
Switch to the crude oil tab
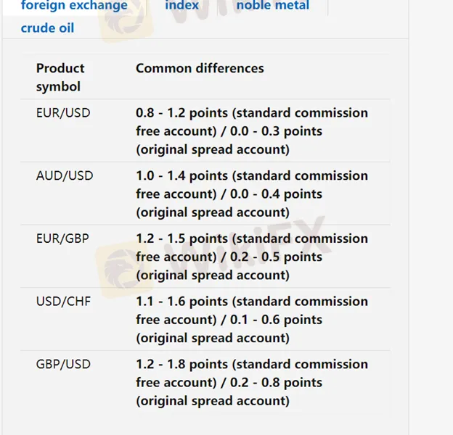(x=47, y=28)
